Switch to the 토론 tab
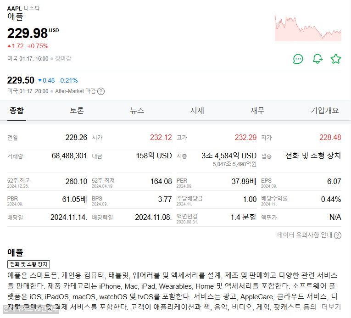Screen dimensions: 351x318 77,111
